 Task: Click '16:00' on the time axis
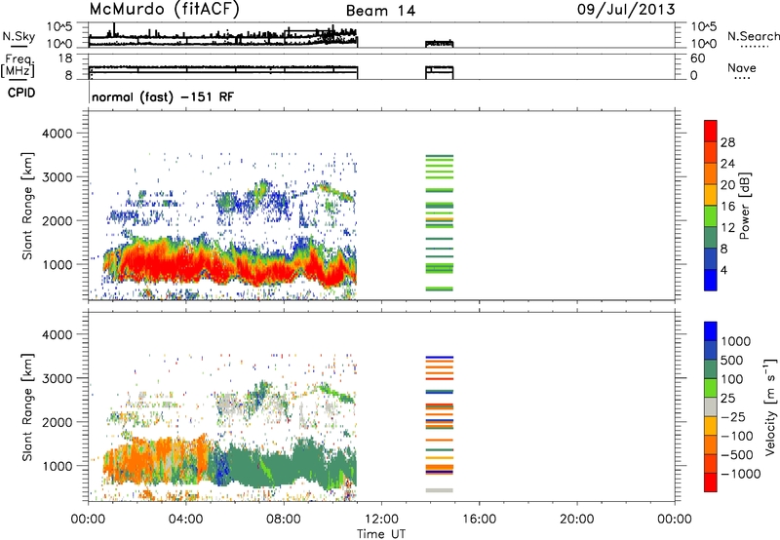pyautogui.click(x=480, y=520)
